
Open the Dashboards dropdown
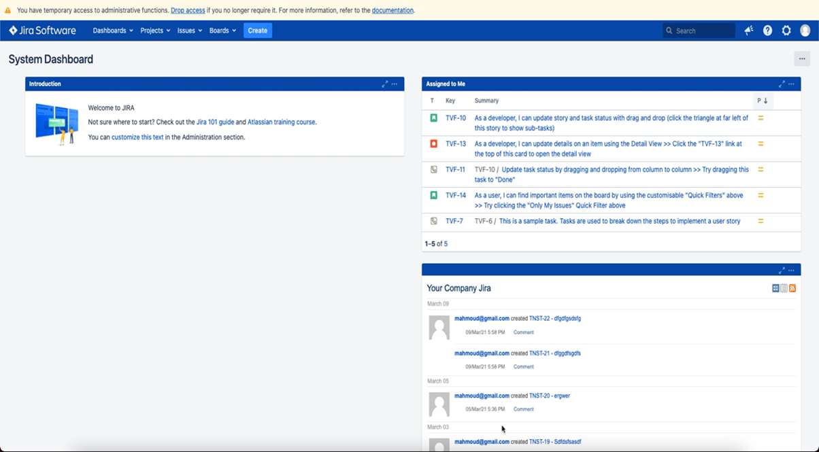click(112, 30)
